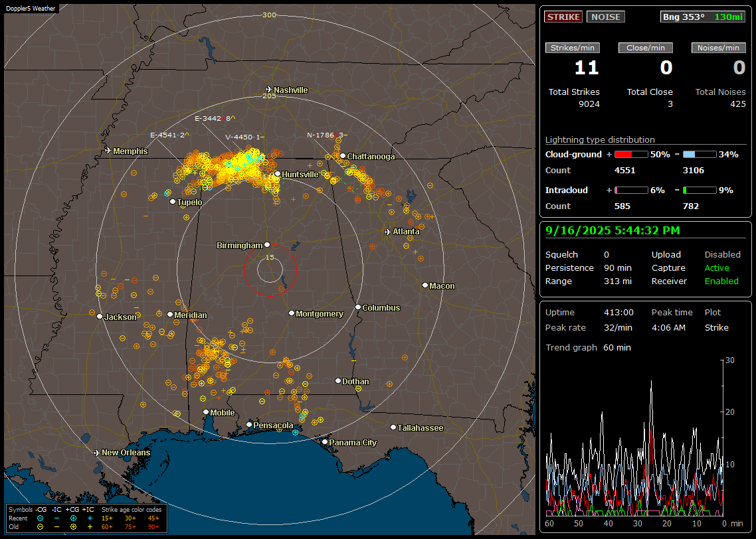Select storm cell label E-4541-2

point(169,135)
